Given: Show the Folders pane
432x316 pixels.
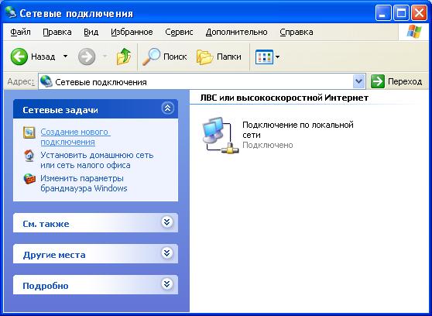Looking at the screenshot, I should pos(219,57).
